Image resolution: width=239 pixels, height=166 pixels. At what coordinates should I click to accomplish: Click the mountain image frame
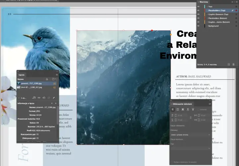point(123,88)
